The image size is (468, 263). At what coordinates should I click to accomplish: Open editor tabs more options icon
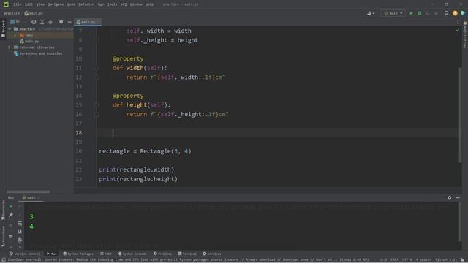coord(458,22)
